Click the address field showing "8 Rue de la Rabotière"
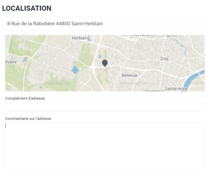This screenshot has width=212, height=172. point(105,24)
